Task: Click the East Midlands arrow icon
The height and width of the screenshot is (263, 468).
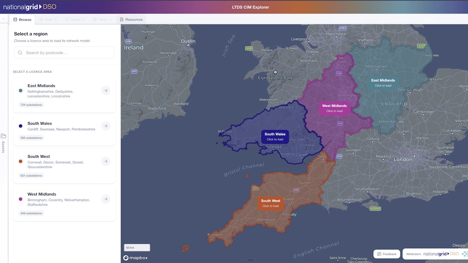Action: click(x=106, y=91)
